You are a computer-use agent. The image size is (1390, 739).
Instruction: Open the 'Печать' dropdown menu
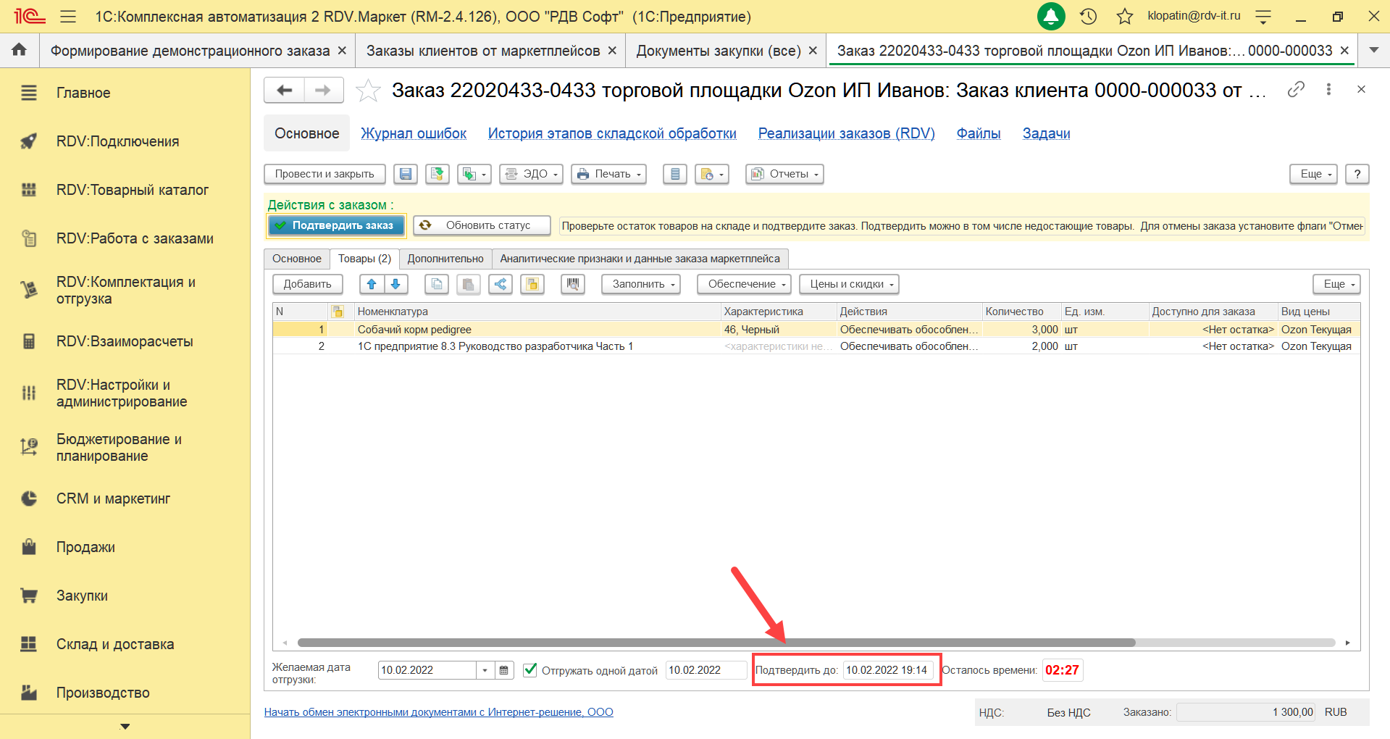click(608, 174)
